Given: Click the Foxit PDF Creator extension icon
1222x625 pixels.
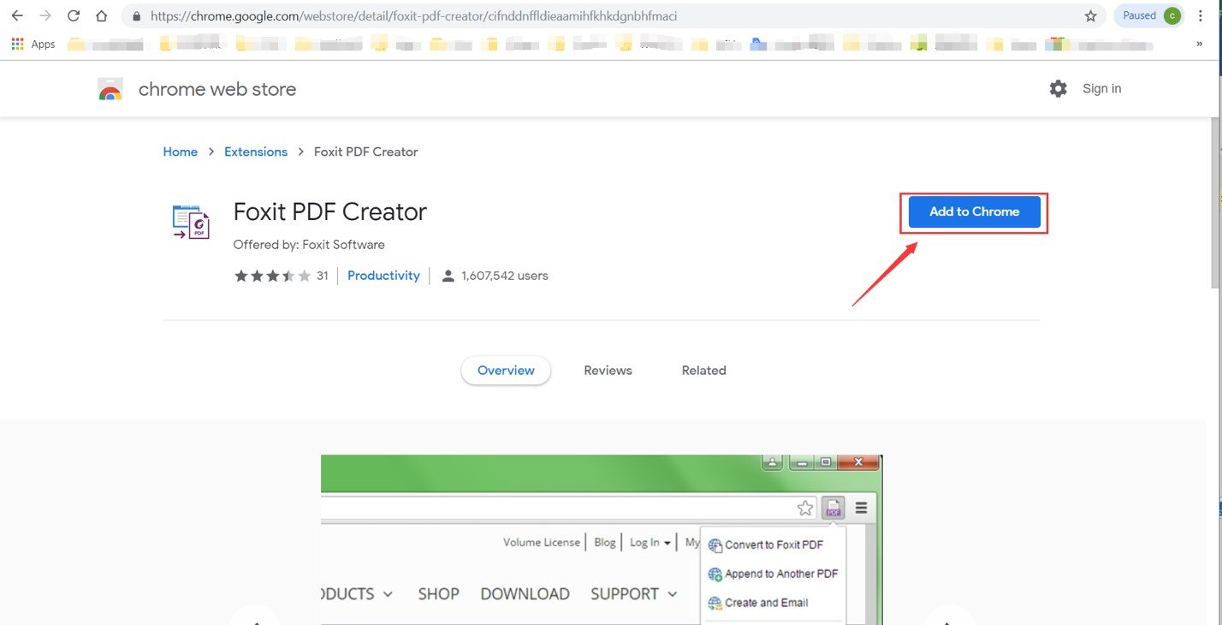Looking at the screenshot, I should 190,221.
